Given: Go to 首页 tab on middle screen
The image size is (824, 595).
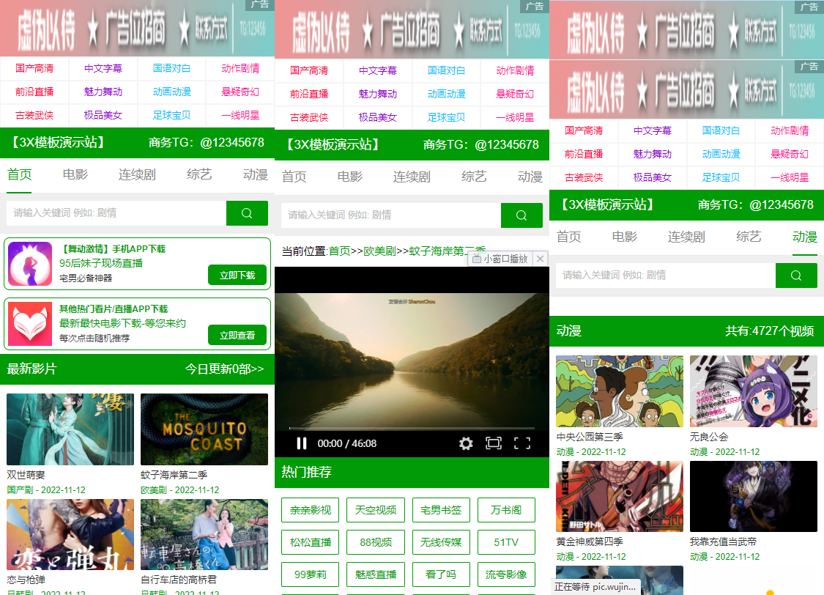Looking at the screenshot, I should [294, 177].
